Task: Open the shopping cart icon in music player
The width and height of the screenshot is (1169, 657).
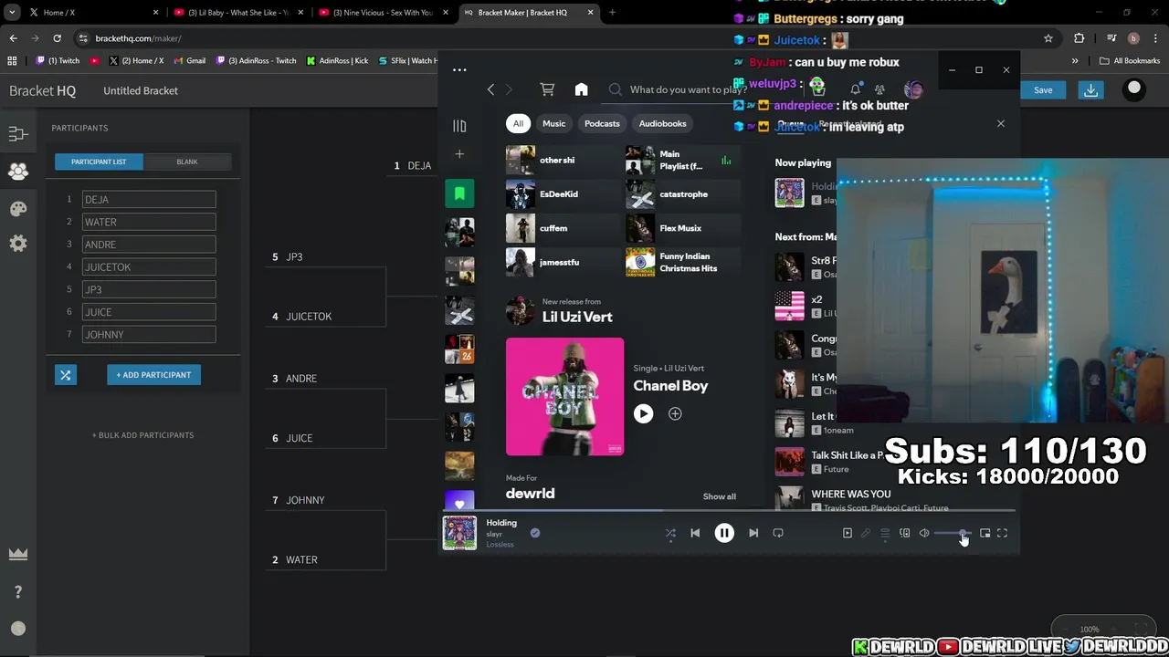Action: click(x=547, y=89)
